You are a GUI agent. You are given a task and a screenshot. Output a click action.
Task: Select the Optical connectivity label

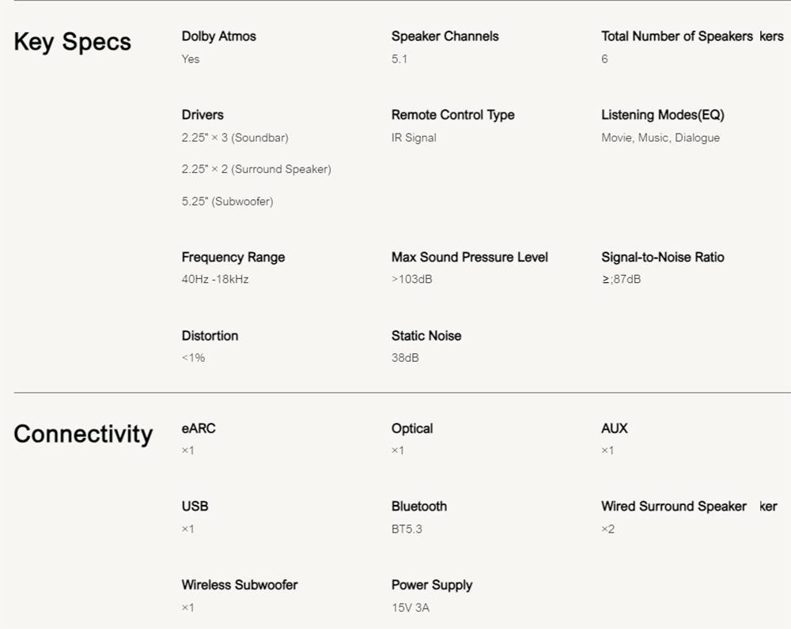[x=411, y=428]
